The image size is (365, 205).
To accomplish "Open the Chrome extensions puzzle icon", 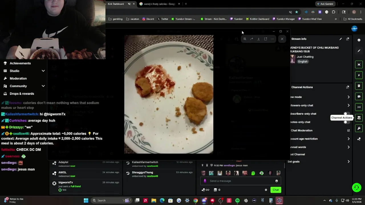I will [x=333, y=12].
